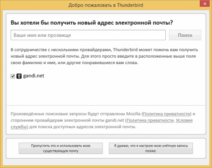Click the word Mozilla in the disclaimer

pyautogui.click(x=133, y=114)
